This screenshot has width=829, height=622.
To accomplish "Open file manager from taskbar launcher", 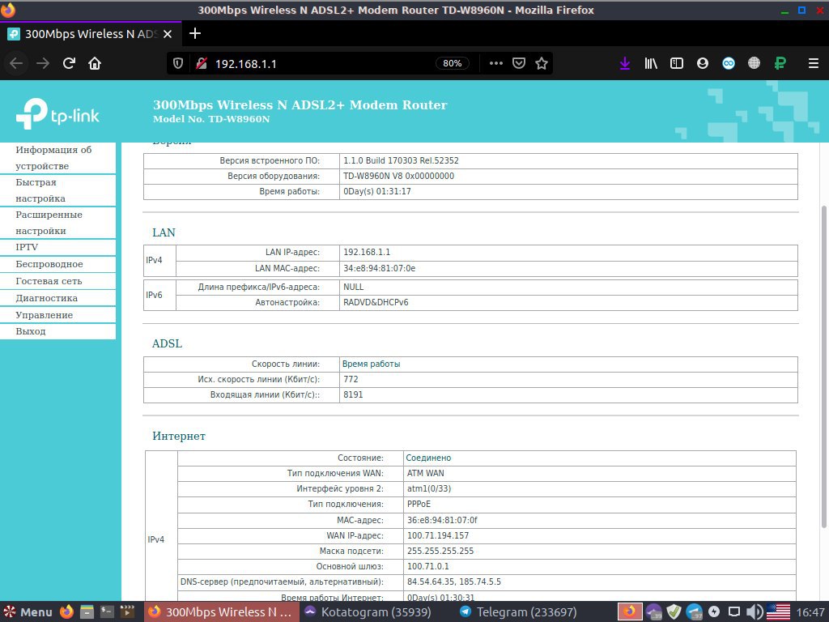I will coord(87,612).
